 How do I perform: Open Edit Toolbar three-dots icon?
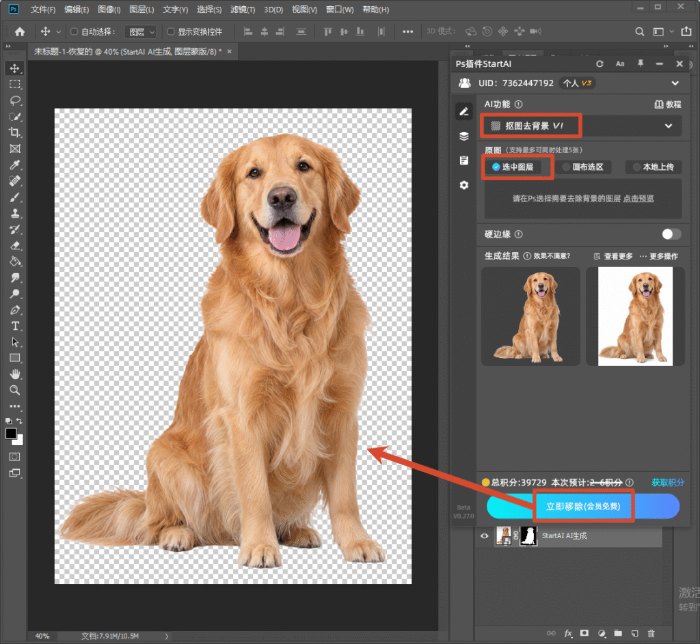[x=15, y=406]
